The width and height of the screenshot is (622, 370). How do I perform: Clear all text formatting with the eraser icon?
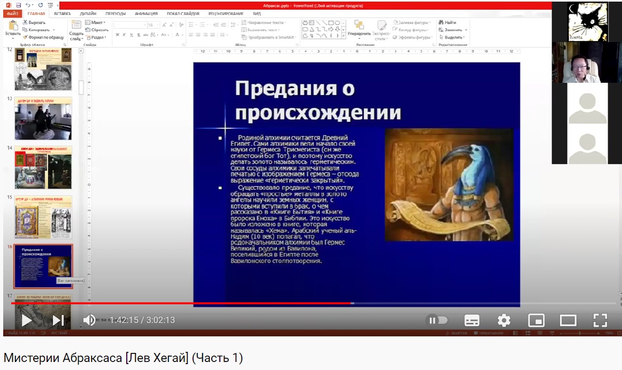coord(181,25)
